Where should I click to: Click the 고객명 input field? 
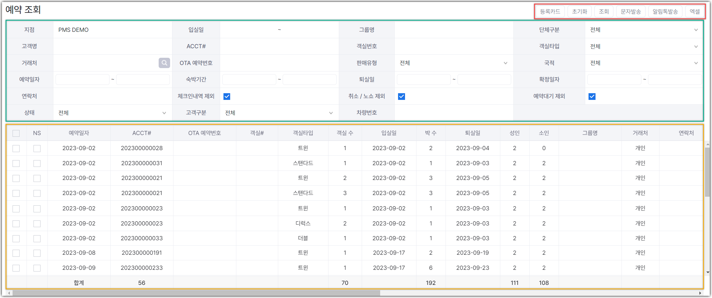[x=112, y=46]
